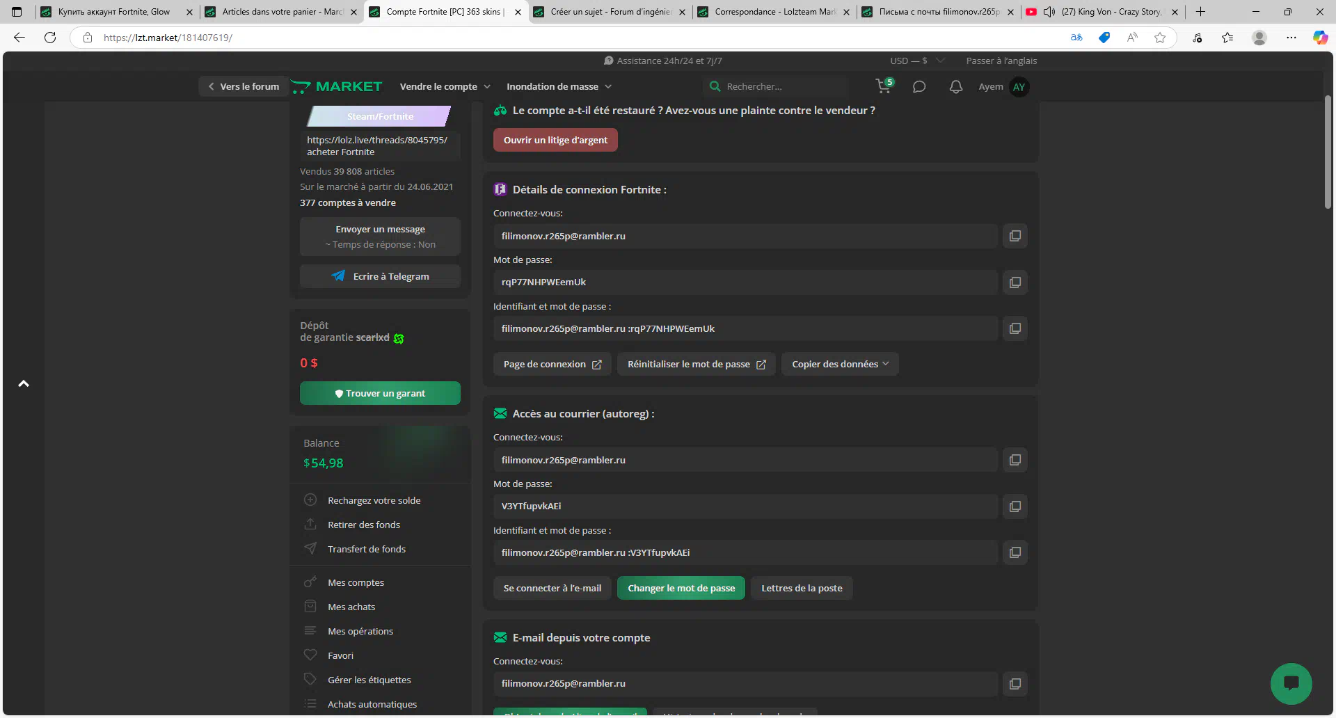Copy mail password V3YTfupvkAEi
Image resolution: width=1336 pixels, height=718 pixels.
click(x=1015, y=506)
